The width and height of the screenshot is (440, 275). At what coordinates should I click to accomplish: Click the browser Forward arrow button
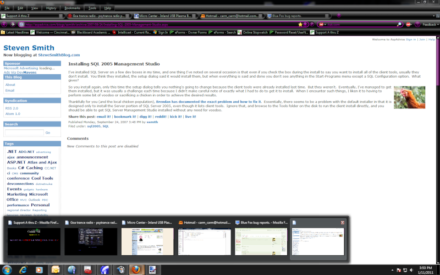tap(12, 24)
